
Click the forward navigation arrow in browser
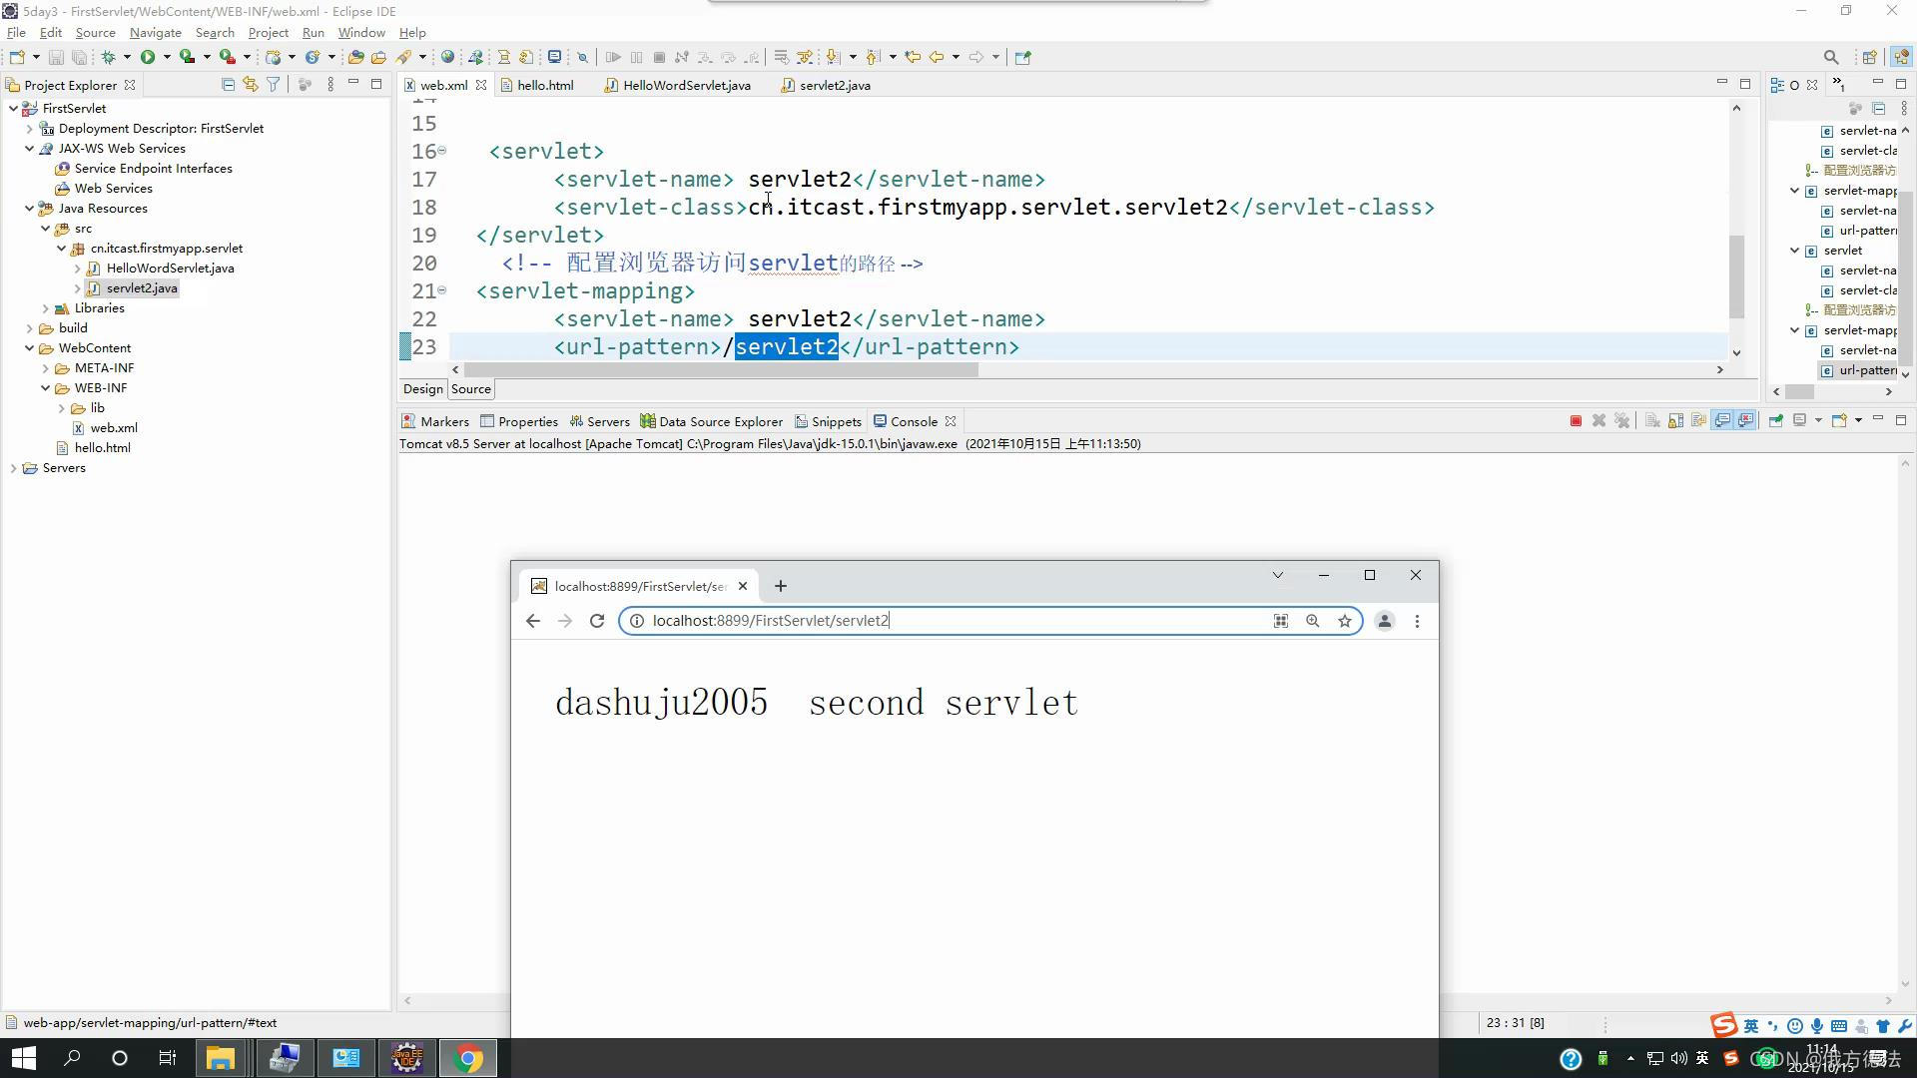click(x=563, y=620)
